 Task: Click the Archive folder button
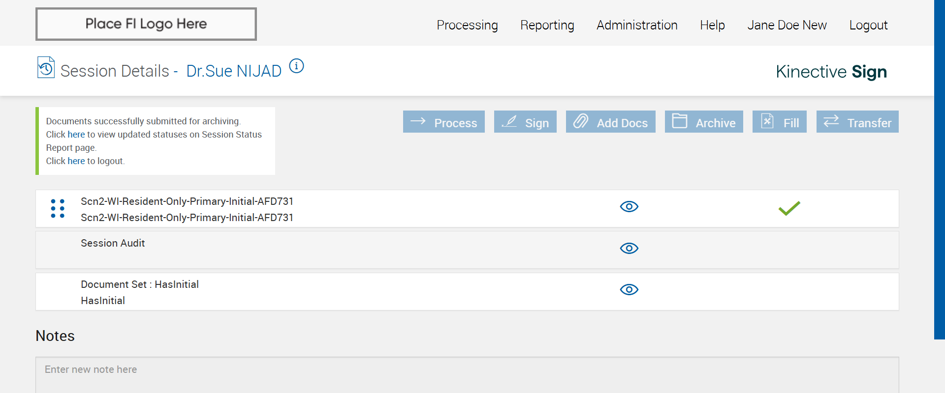click(704, 122)
